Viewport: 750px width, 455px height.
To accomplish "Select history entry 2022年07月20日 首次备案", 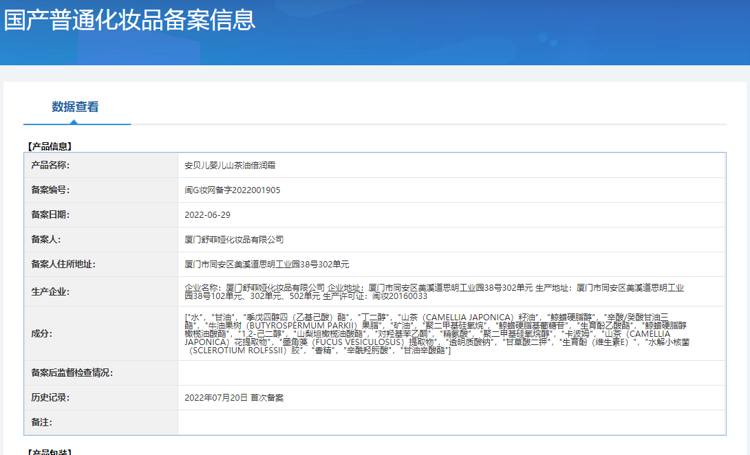I will click(234, 397).
